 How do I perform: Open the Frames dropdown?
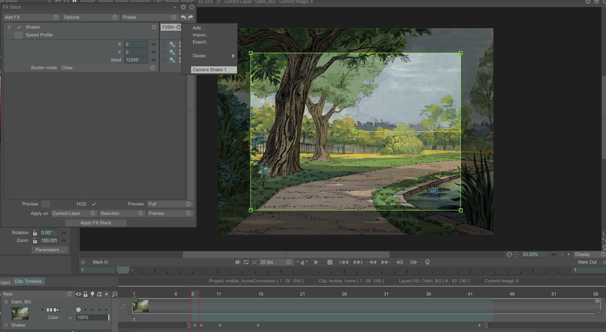(170, 213)
